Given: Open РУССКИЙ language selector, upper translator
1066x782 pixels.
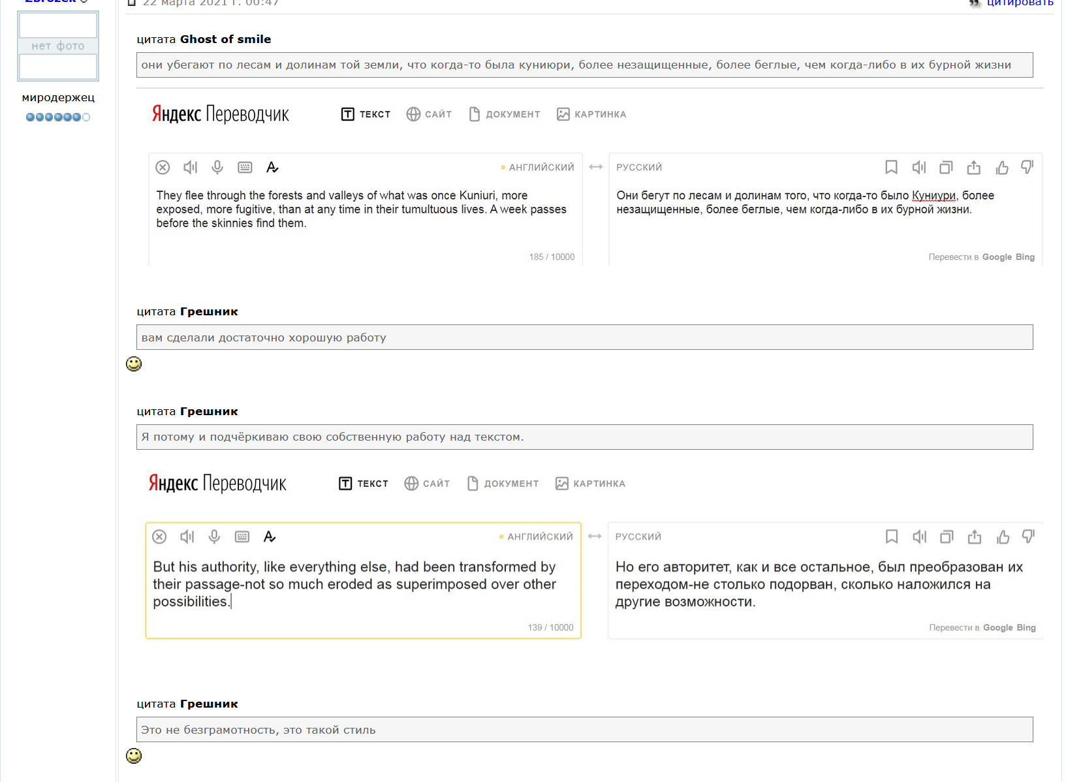Looking at the screenshot, I should point(639,168).
